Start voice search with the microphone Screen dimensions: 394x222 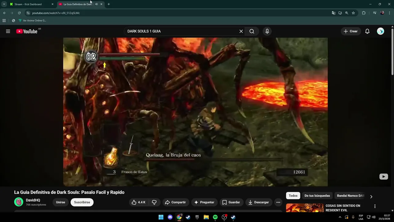point(267,31)
